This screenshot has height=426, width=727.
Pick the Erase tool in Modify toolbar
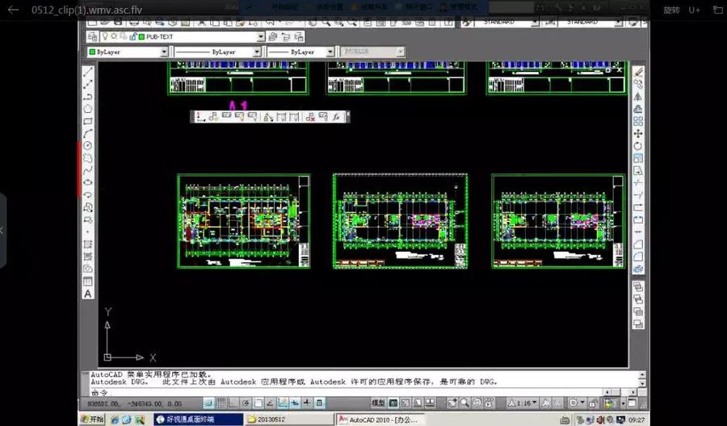click(x=638, y=72)
